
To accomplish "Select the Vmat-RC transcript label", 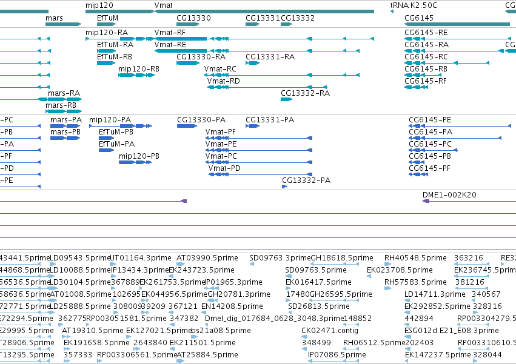I will [x=220, y=69].
